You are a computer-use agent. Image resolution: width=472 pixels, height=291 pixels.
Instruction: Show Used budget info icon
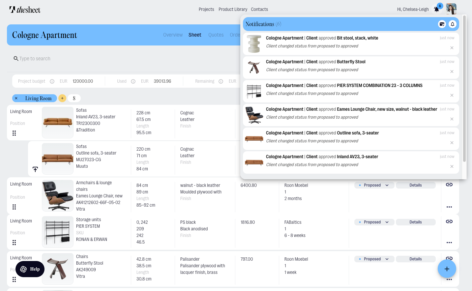[x=133, y=81]
